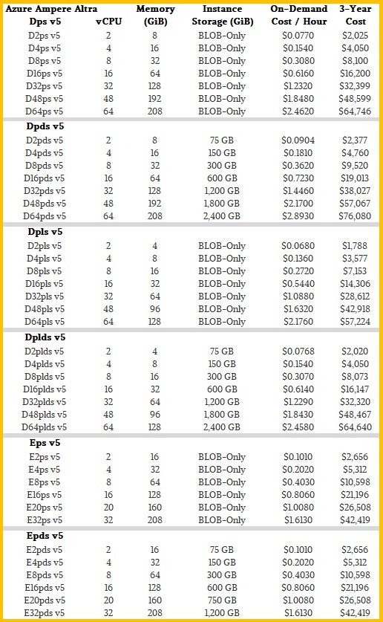The image size is (383, 622).
Task: Select the Dpds v5 section heading
Action: pos(45,126)
